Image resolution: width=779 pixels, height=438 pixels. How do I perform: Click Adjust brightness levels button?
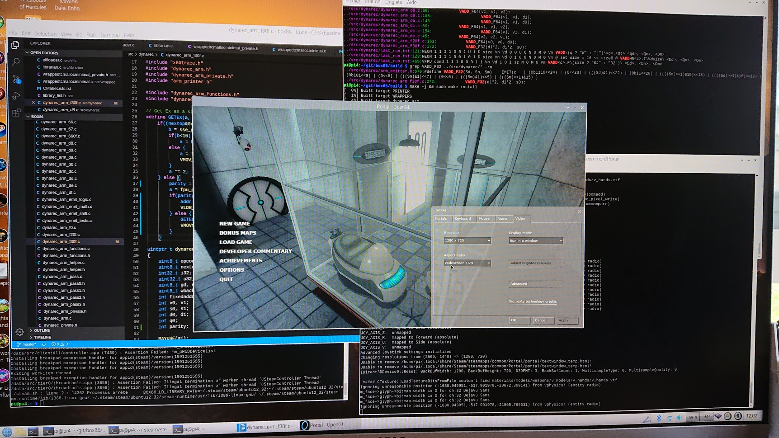(536, 263)
